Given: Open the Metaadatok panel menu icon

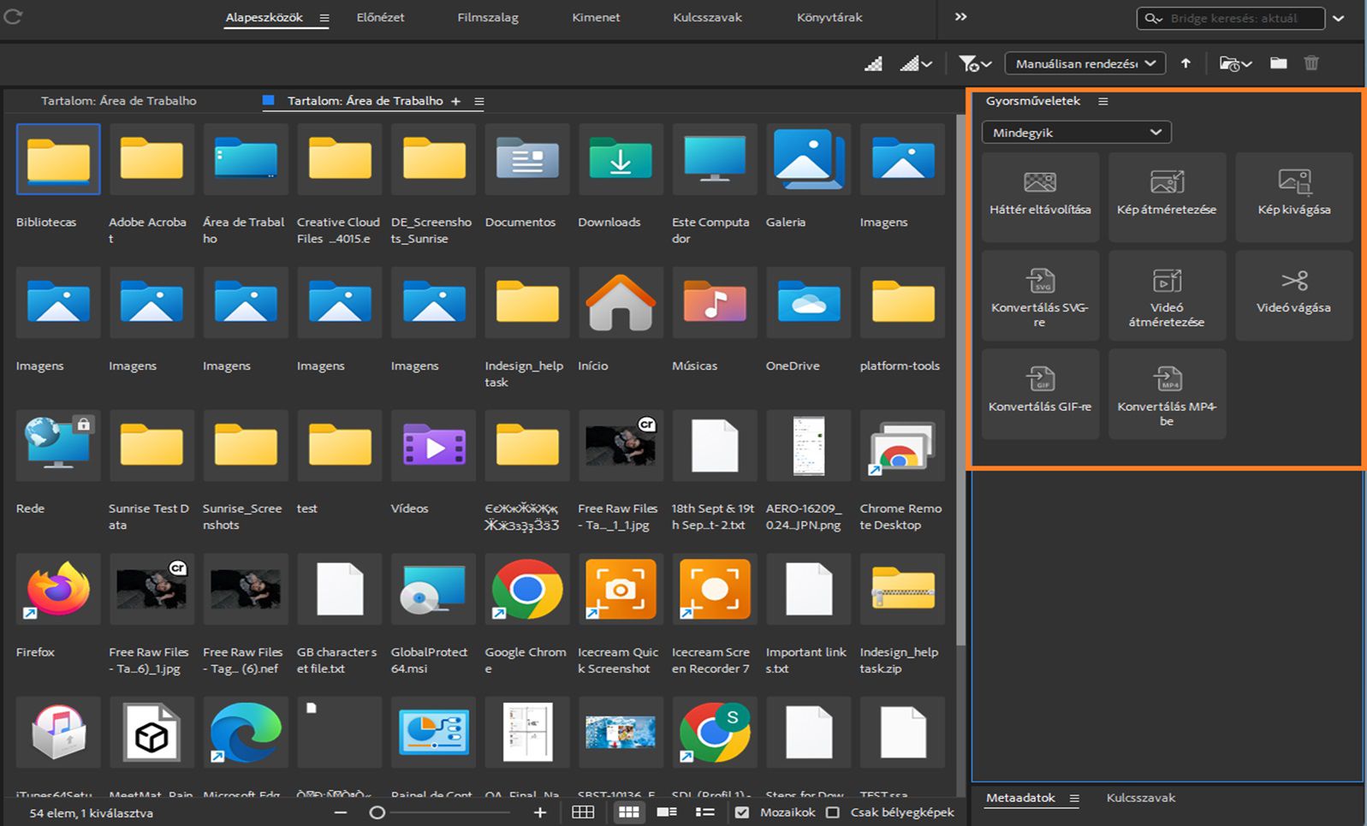Looking at the screenshot, I should click(x=1074, y=799).
